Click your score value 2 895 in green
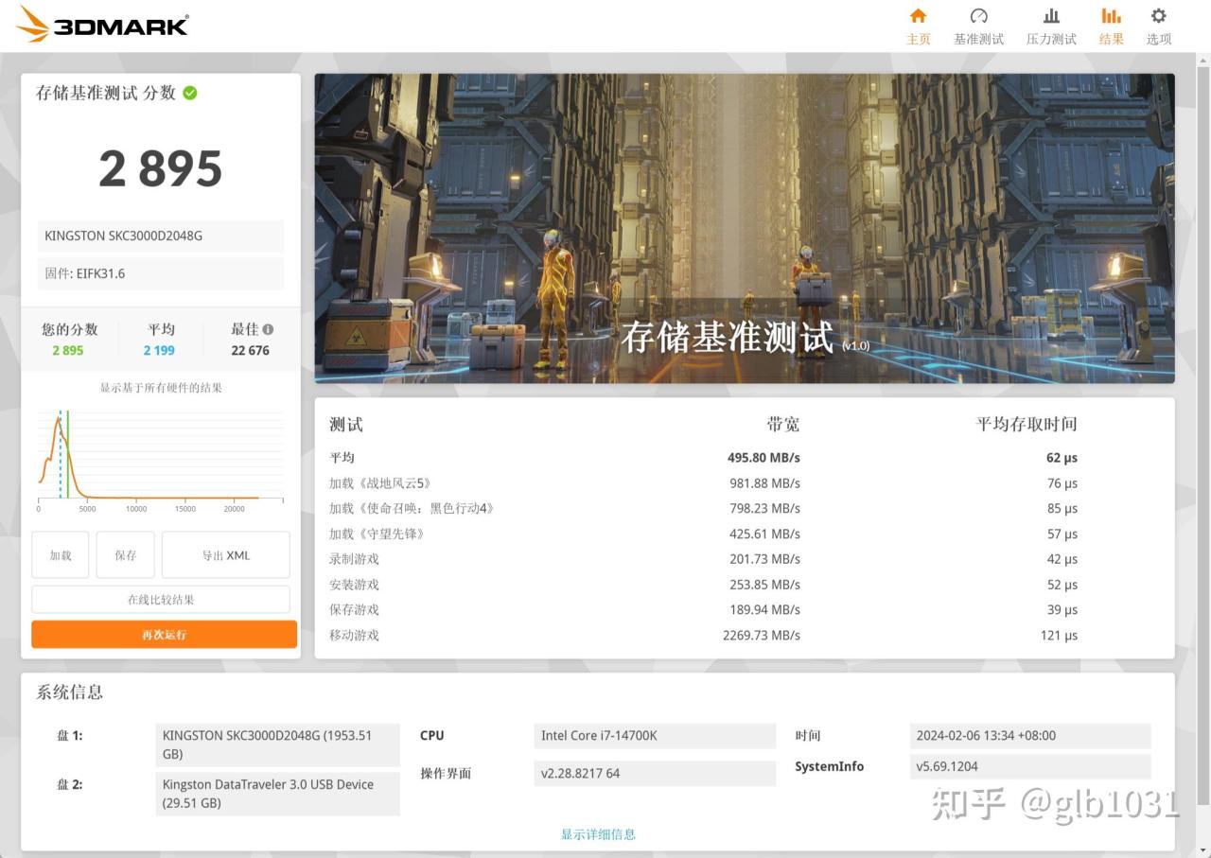The width and height of the screenshot is (1211, 858). 67,351
